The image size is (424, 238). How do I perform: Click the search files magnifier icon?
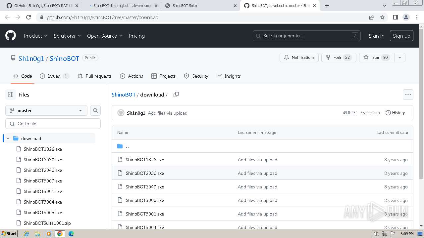tap(95, 110)
